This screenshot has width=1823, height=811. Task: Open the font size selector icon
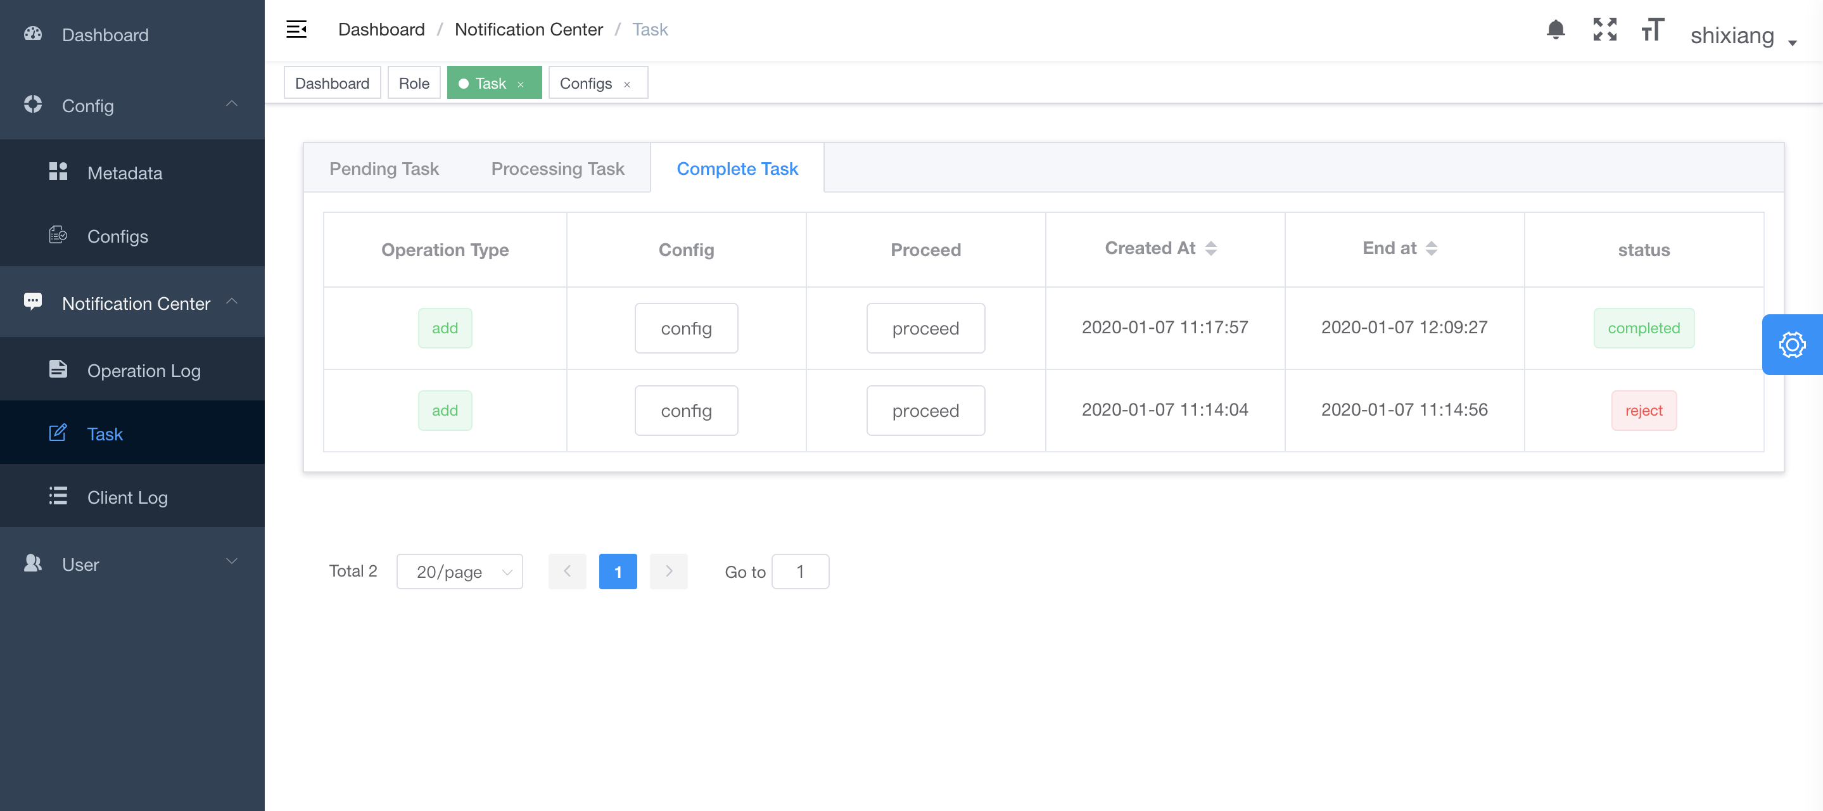1653,30
